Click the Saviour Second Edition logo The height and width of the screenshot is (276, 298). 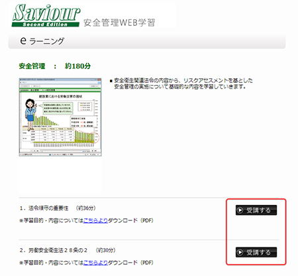tap(46, 15)
